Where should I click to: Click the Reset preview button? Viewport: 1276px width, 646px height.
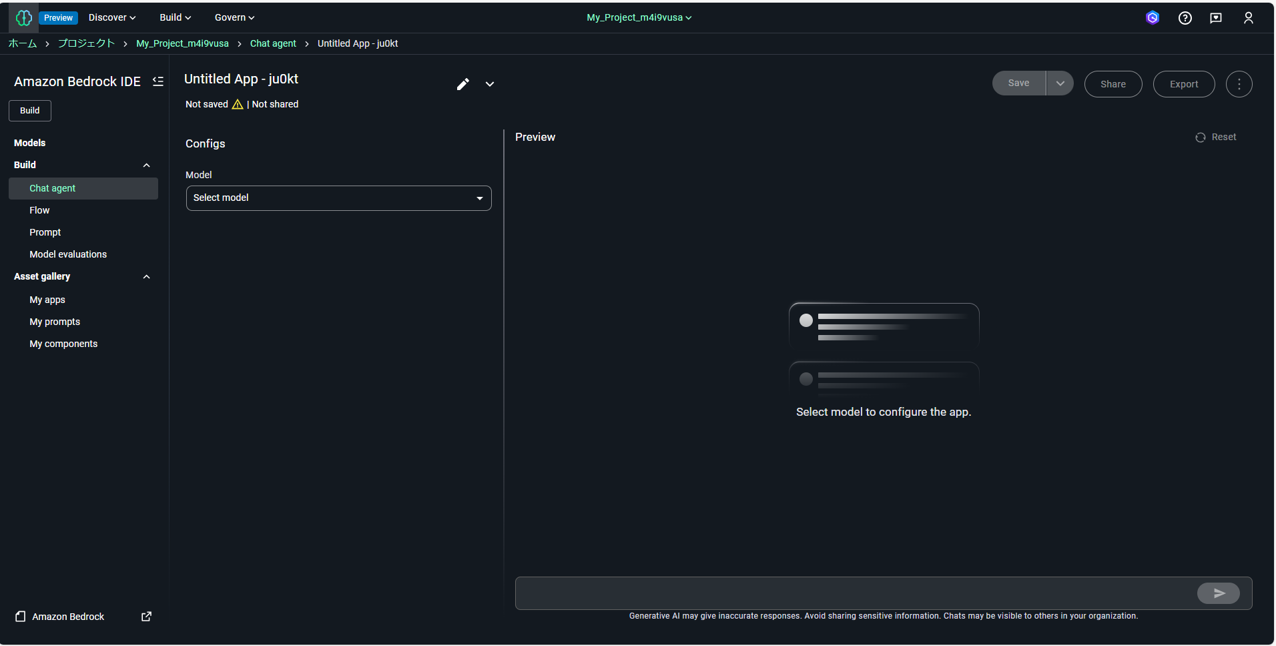point(1216,137)
